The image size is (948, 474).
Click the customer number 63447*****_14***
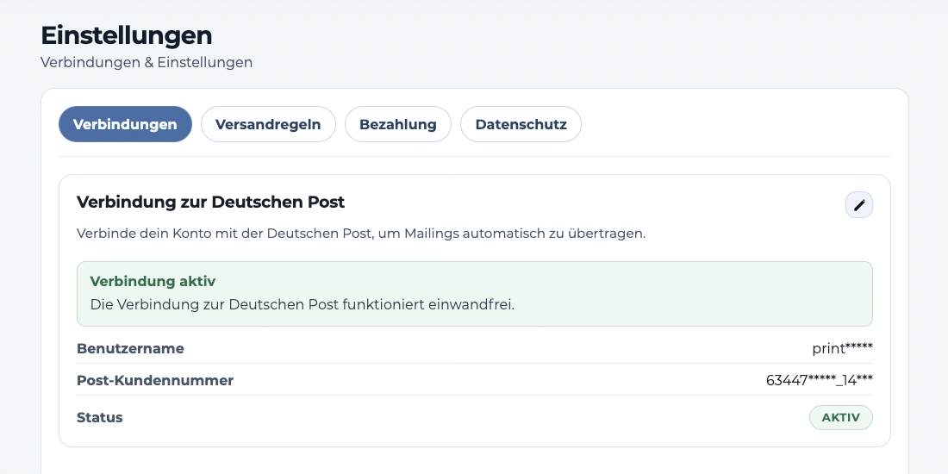[820, 380]
